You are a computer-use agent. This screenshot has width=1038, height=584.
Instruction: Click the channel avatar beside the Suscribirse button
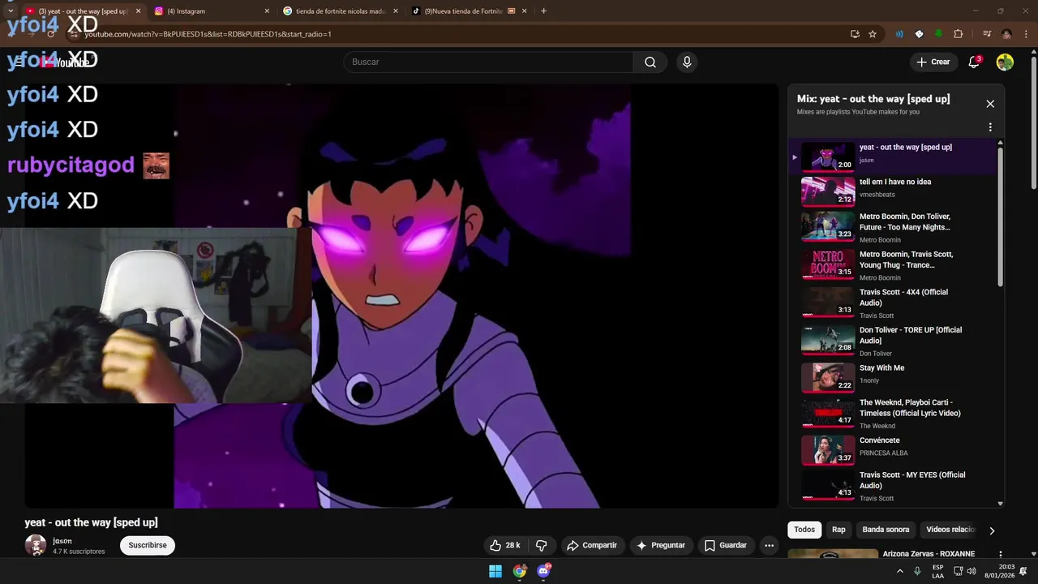(36, 545)
